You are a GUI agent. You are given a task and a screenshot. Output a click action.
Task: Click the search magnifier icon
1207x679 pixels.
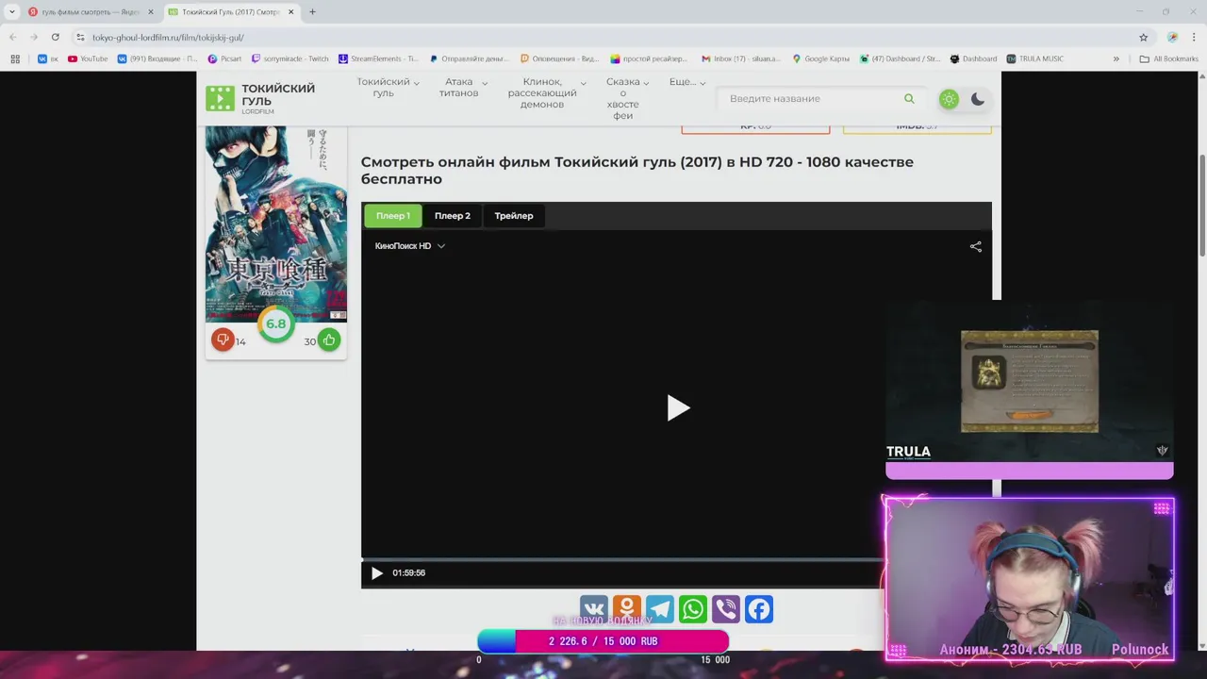pyautogui.click(x=909, y=98)
